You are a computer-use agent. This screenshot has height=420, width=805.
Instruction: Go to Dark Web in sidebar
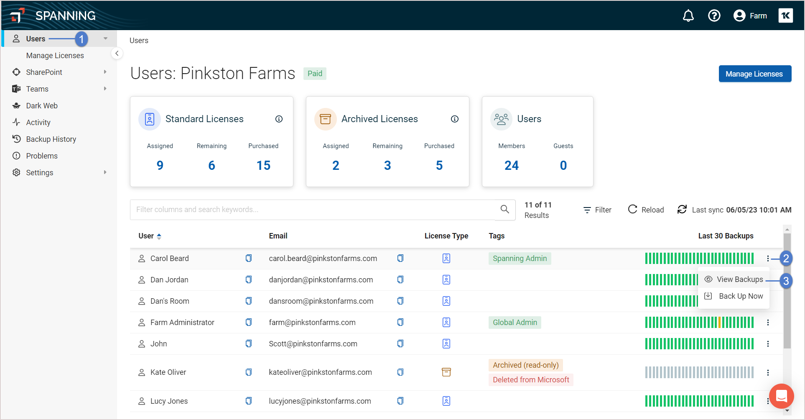pos(42,106)
